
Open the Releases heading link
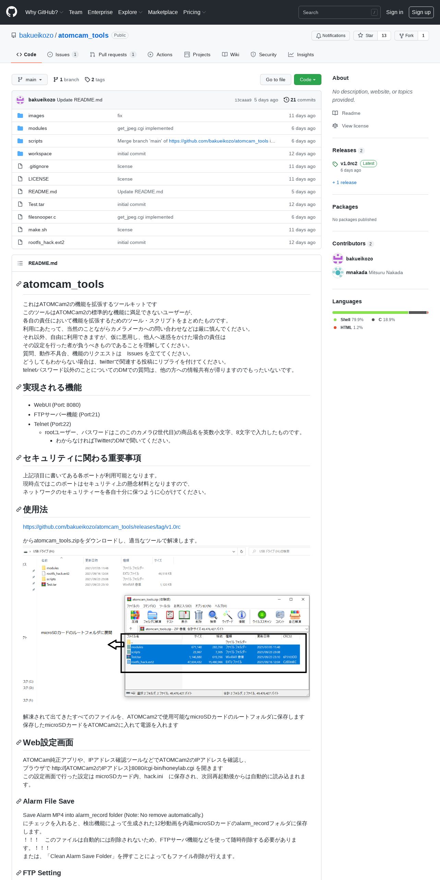pyautogui.click(x=349, y=150)
